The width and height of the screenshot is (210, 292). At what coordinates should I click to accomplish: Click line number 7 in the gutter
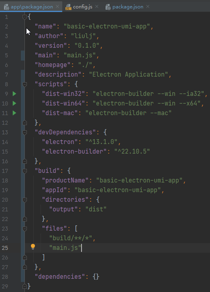tap(6, 75)
